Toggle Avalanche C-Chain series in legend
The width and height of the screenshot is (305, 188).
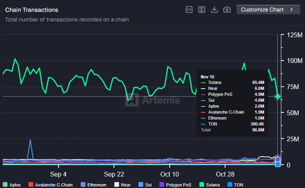click(x=51, y=184)
